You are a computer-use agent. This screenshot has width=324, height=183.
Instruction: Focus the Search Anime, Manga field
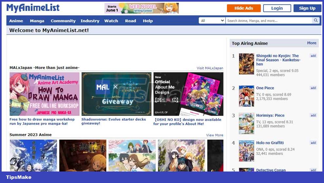pos(269,20)
